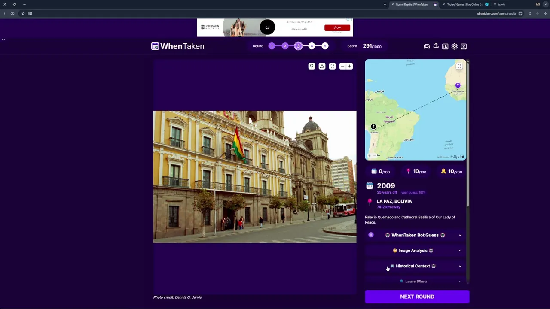
Task: Click the pink pin beside La Paz
Action: [x=370, y=202]
